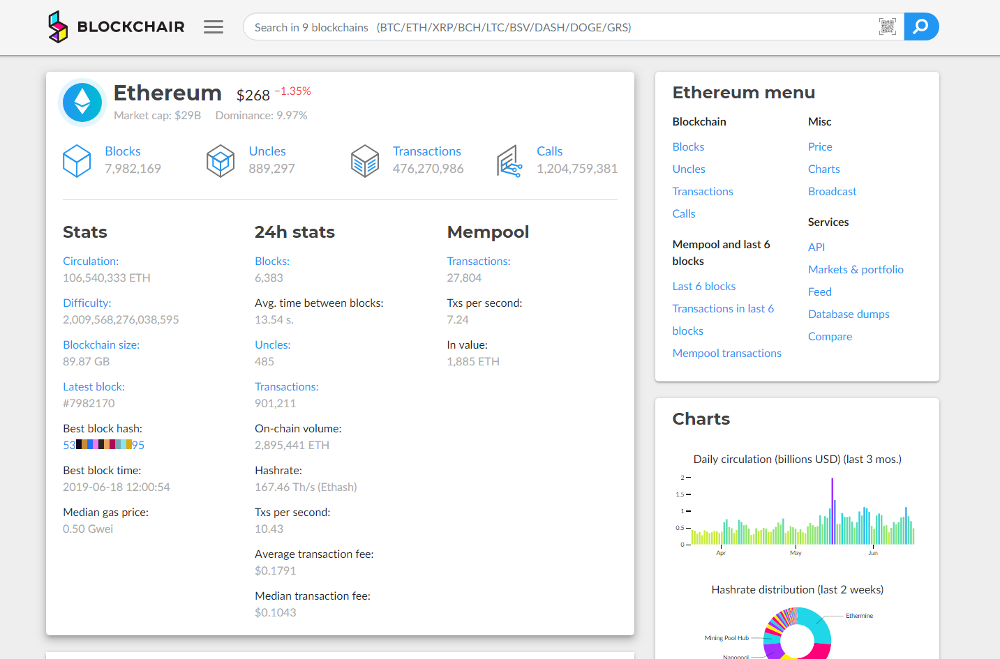Open API under Services

816,247
